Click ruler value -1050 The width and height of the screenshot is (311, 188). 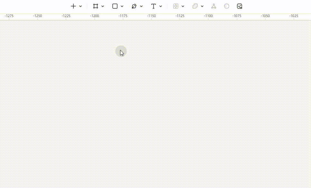coord(265,16)
